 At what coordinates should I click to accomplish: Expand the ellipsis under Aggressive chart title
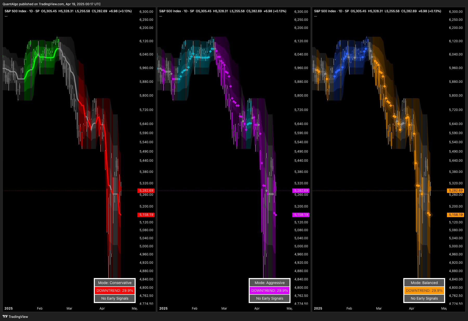click(x=161, y=16)
